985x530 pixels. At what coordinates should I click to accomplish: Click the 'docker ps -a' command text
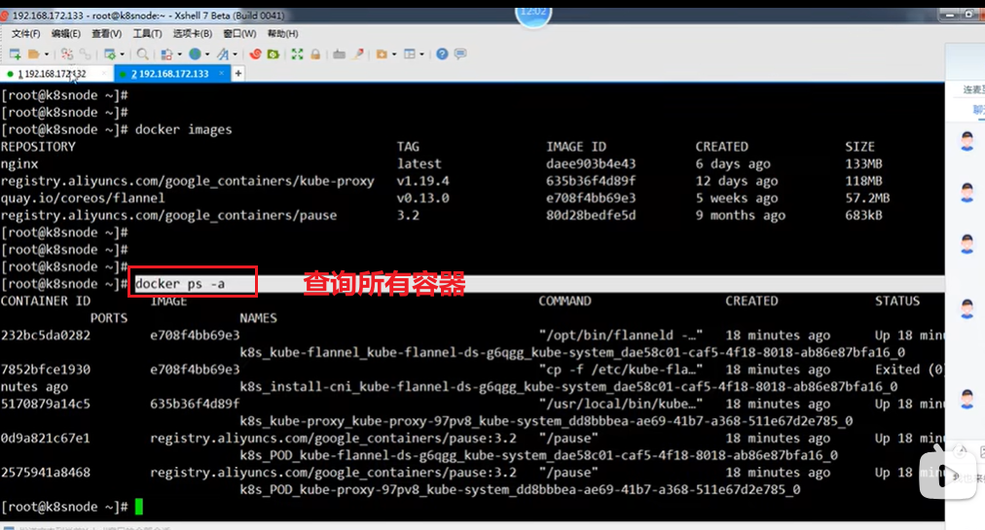pyautogui.click(x=180, y=284)
